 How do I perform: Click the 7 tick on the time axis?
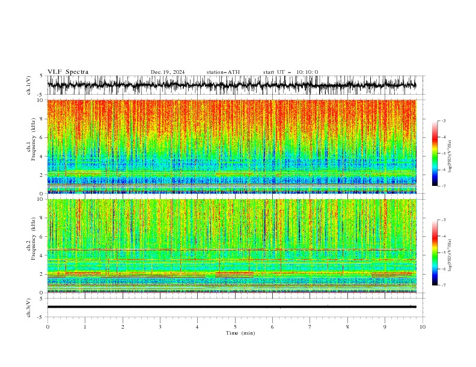[x=310, y=327]
